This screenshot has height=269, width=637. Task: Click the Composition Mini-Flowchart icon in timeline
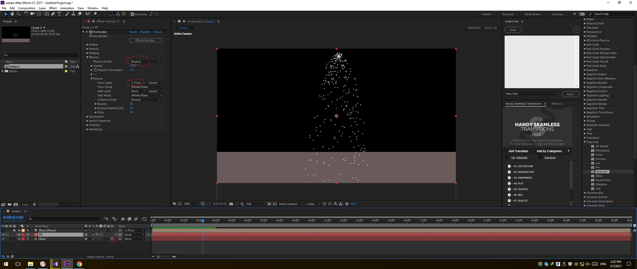106,219
